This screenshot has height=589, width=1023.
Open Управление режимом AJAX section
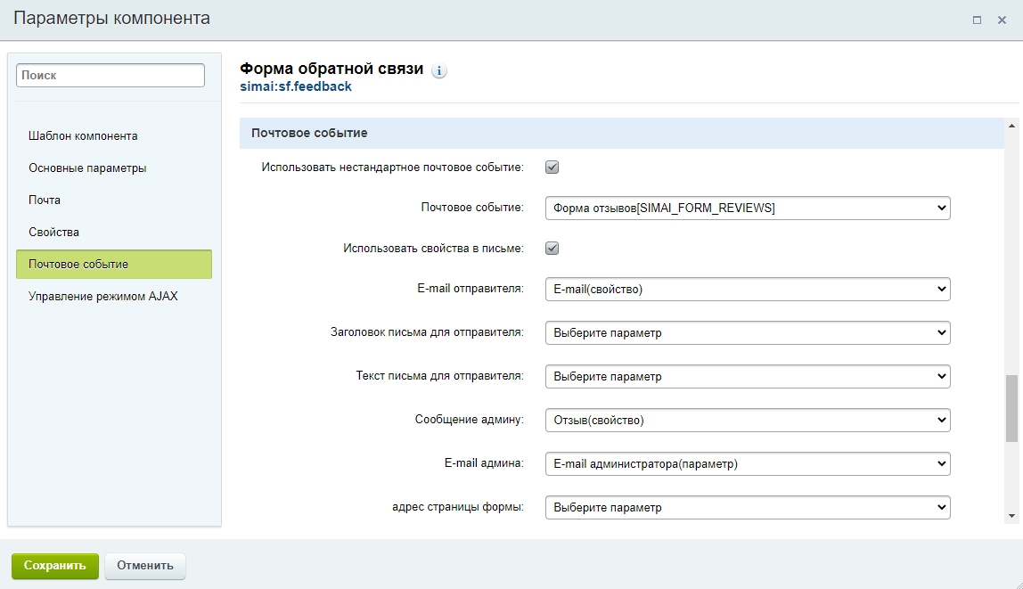point(103,296)
